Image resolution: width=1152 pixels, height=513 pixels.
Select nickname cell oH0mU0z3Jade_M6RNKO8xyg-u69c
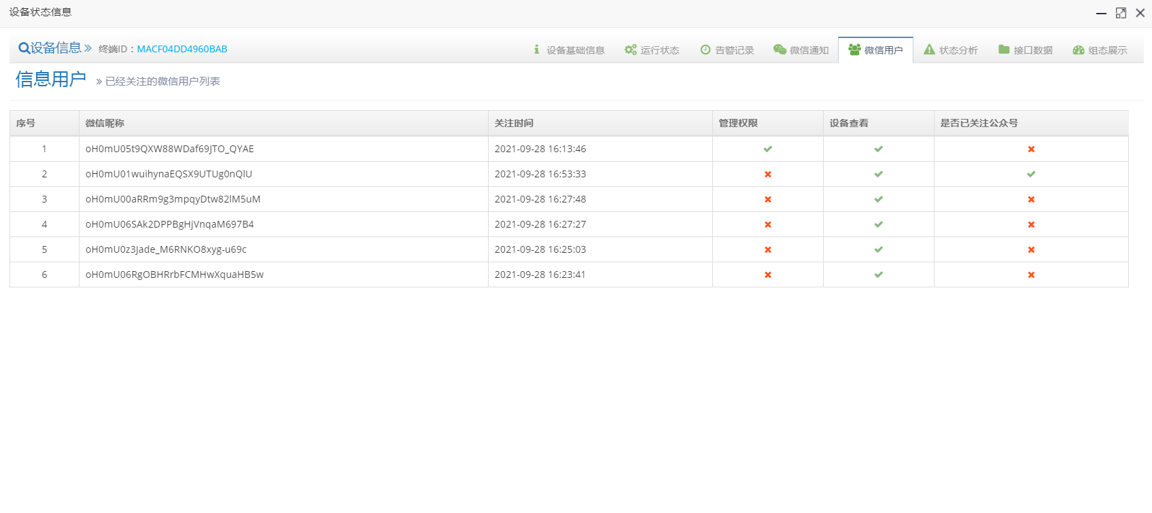pos(166,249)
